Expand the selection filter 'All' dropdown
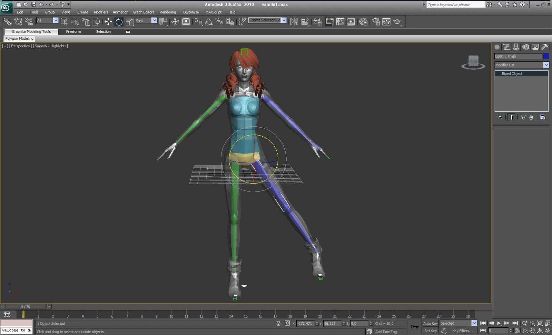This screenshot has height=335, width=552. (x=56, y=20)
